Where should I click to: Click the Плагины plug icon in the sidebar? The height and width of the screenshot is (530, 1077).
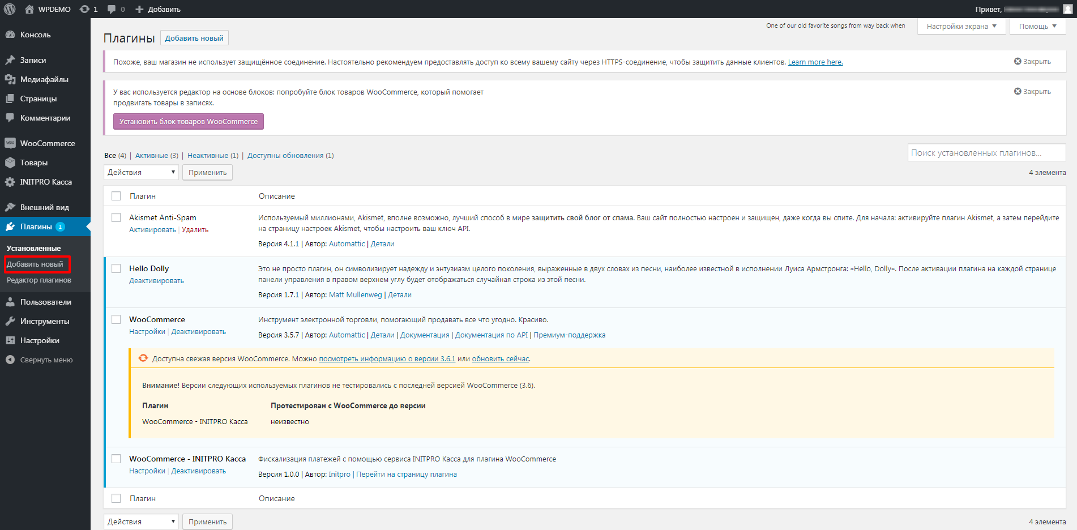10,226
